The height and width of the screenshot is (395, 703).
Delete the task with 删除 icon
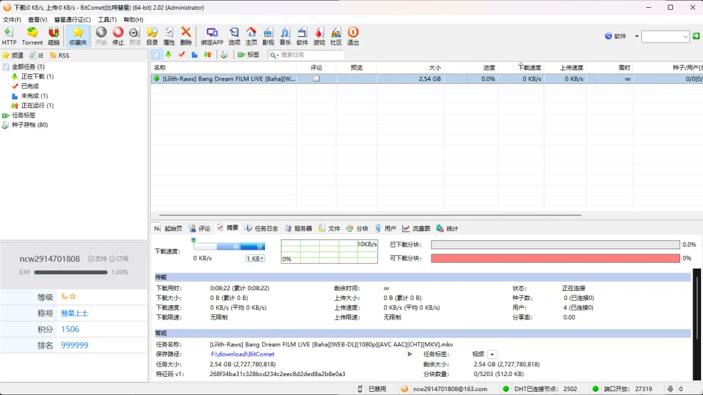(x=186, y=36)
